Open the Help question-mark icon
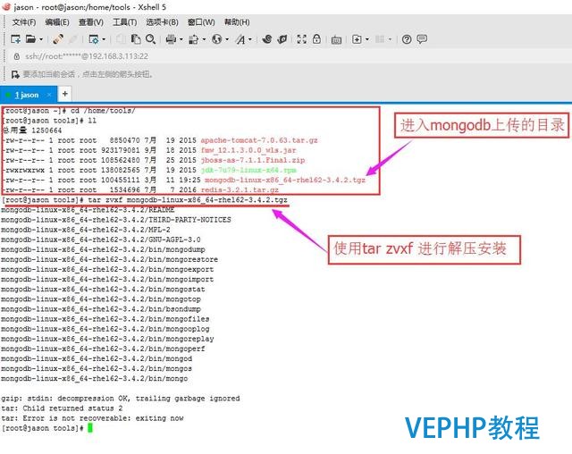572x454 pixels. [x=407, y=39]
